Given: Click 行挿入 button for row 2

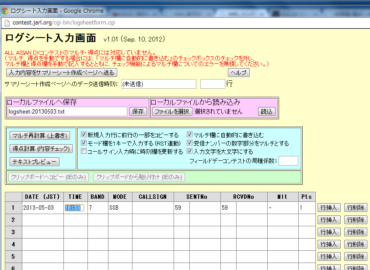Looking at the screenshot, I should (329, 220).
